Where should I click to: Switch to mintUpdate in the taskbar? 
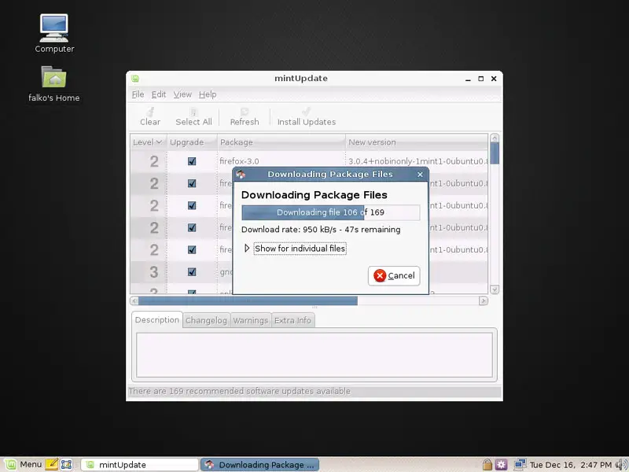[x=140, y=464]
